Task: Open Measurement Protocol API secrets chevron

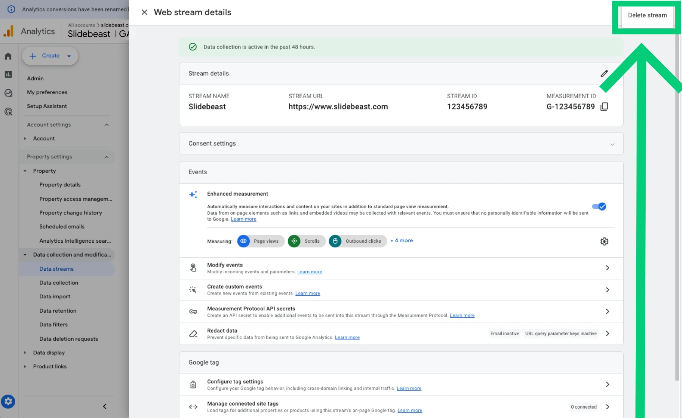Action: point(607,311)
